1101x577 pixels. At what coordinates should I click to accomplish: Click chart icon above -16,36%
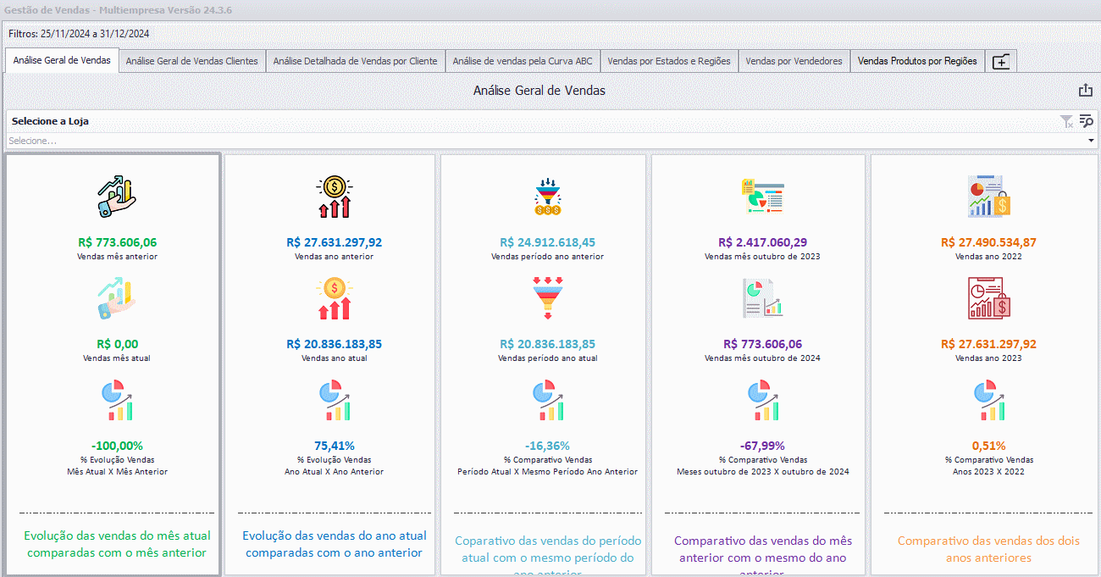point(547,402)
